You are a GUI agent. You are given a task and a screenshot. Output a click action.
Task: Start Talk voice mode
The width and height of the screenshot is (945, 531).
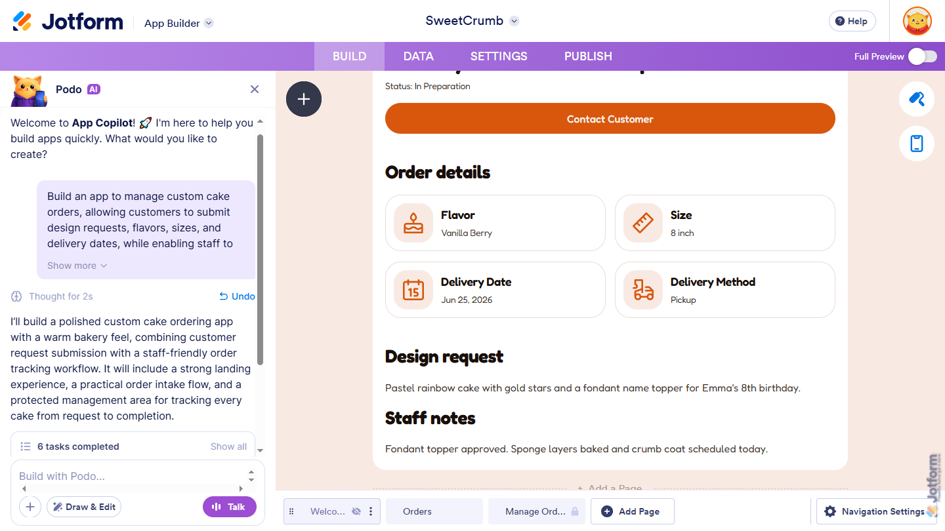click(229, 507)
